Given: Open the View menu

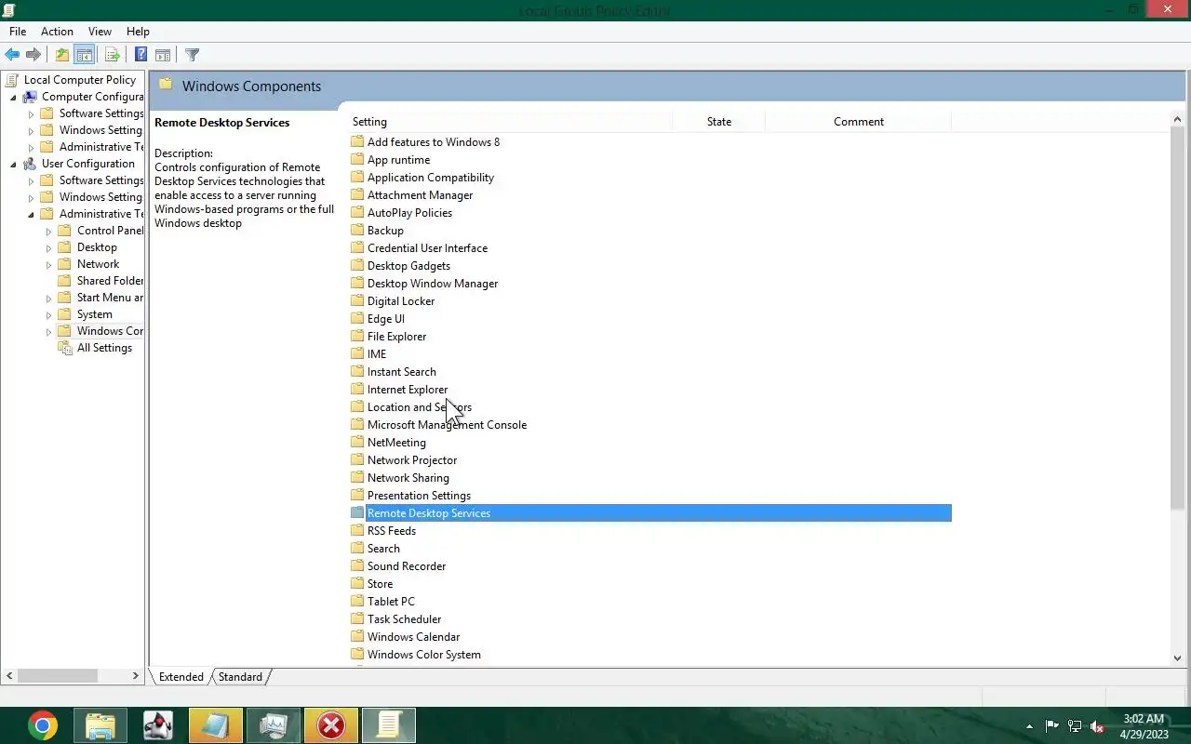Looking at the screenshot, I should point(100,32).
